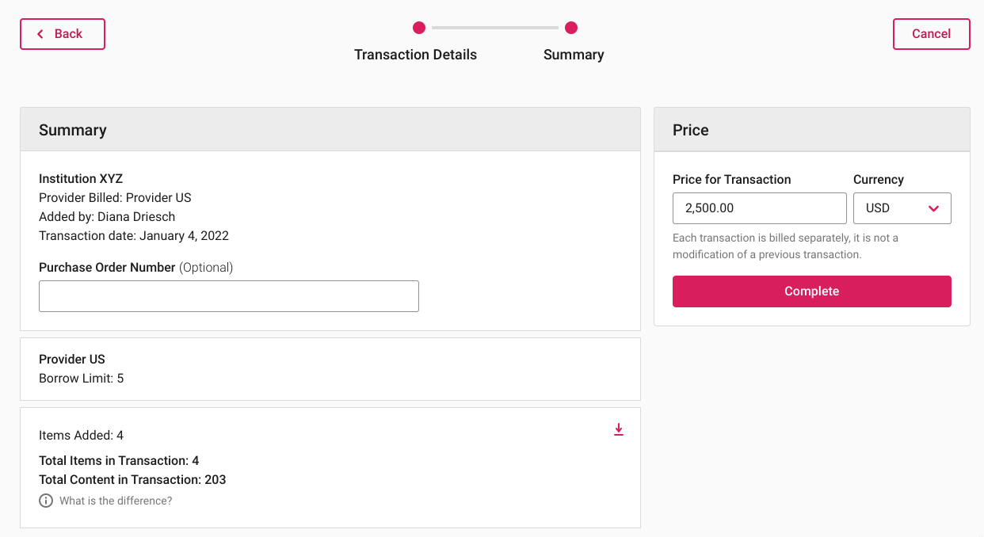Expand the USD currency selector
This screenshot has width=984, height=537.
[x=902, y=208]
